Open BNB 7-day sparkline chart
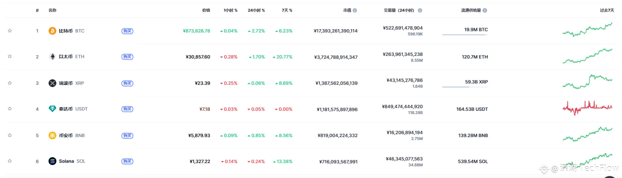This screenshot has height=178, width=622. [587, 134]
